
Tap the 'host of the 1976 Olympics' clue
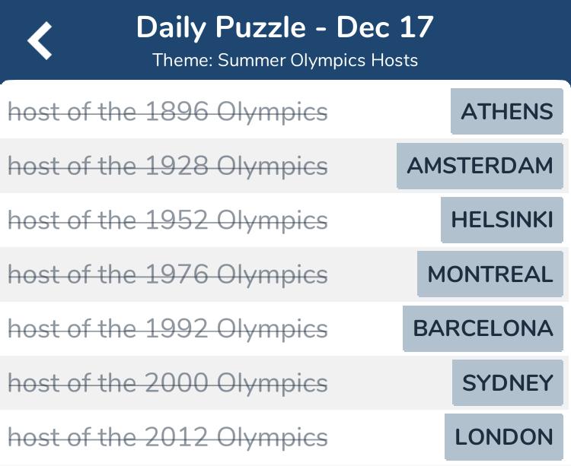tap(168, 274)
